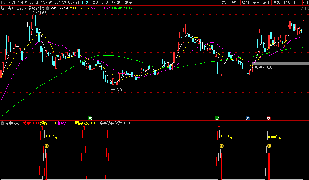Select the 周线 weekly chart tab
309x180 pixels.
click(x=96, y=2)
